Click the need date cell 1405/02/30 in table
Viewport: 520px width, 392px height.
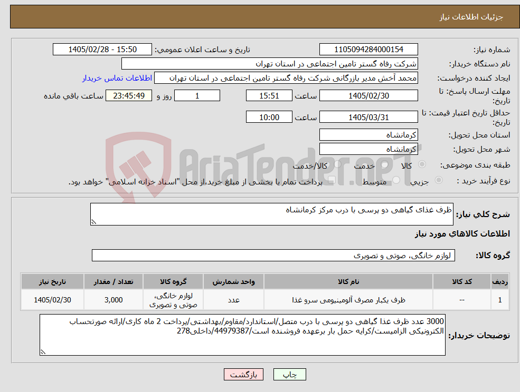(x=52, y=300)
